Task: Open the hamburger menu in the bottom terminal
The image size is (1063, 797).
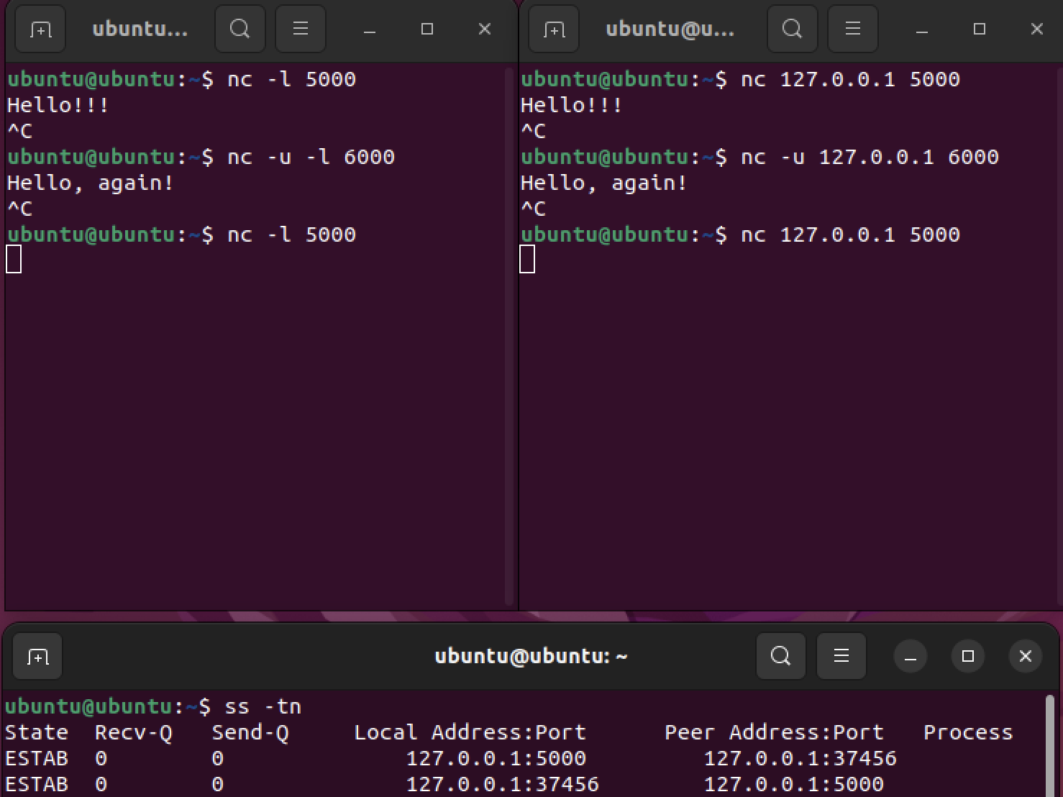Action: click(x=841, y=657)
